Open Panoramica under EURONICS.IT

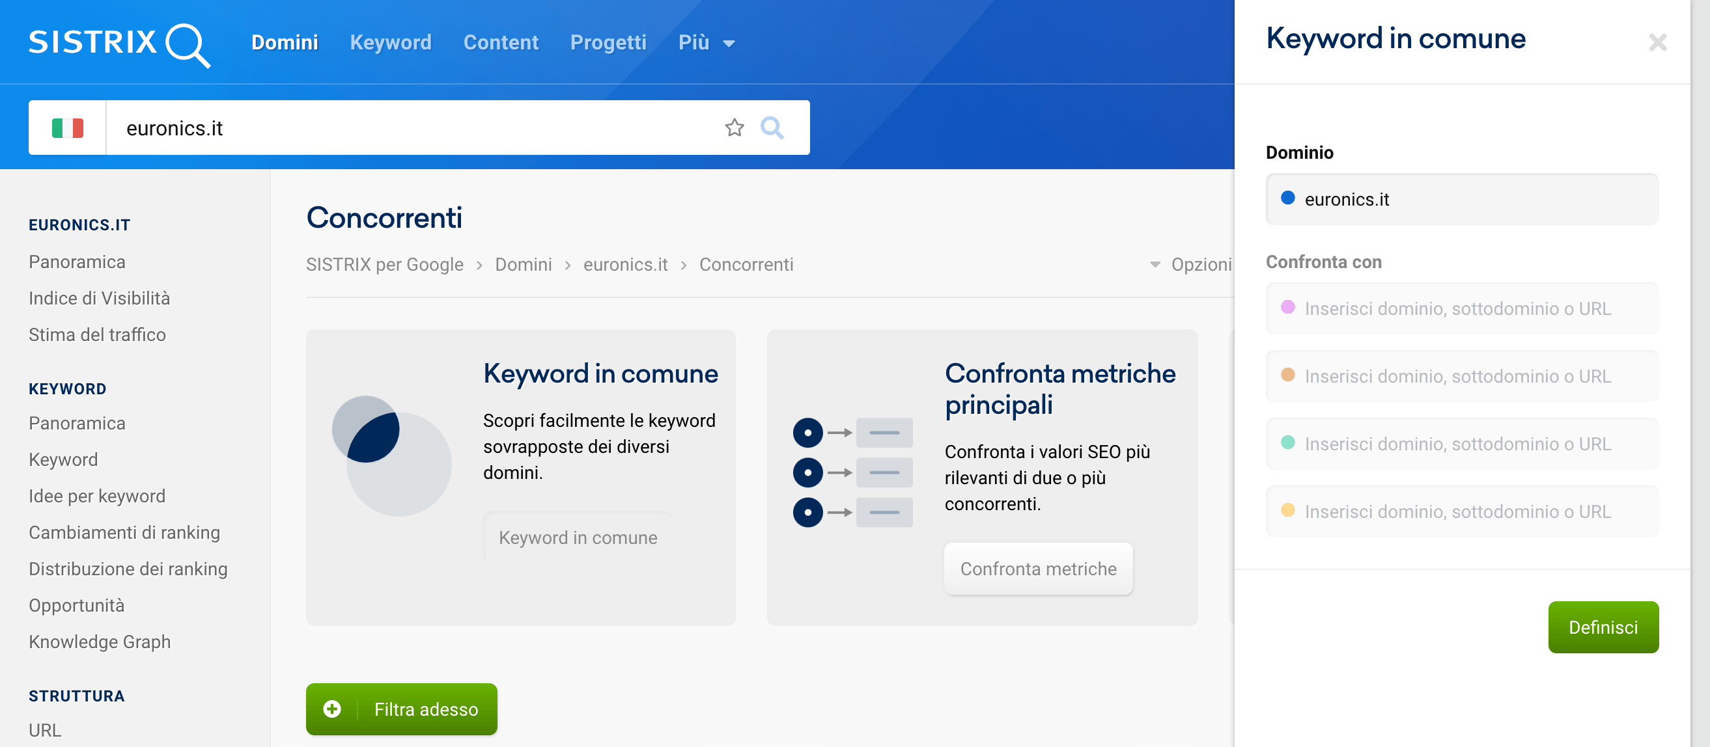77,262
